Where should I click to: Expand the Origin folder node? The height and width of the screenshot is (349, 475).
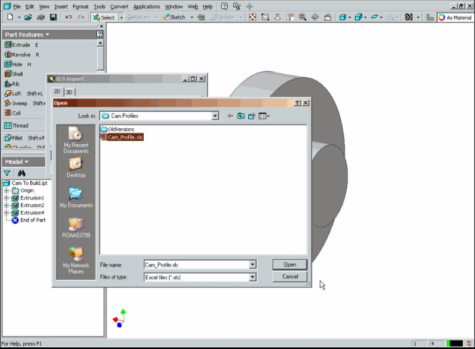pos(7,191)
